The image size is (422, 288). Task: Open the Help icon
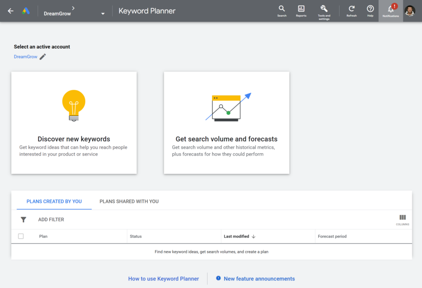click(x=370, y=11)
